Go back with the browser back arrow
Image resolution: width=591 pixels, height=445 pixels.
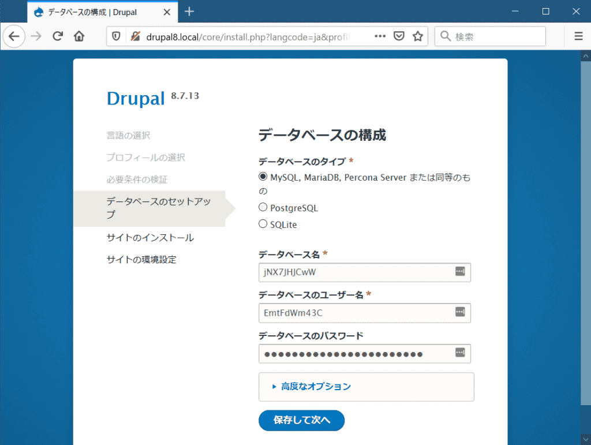coord(14,36)
